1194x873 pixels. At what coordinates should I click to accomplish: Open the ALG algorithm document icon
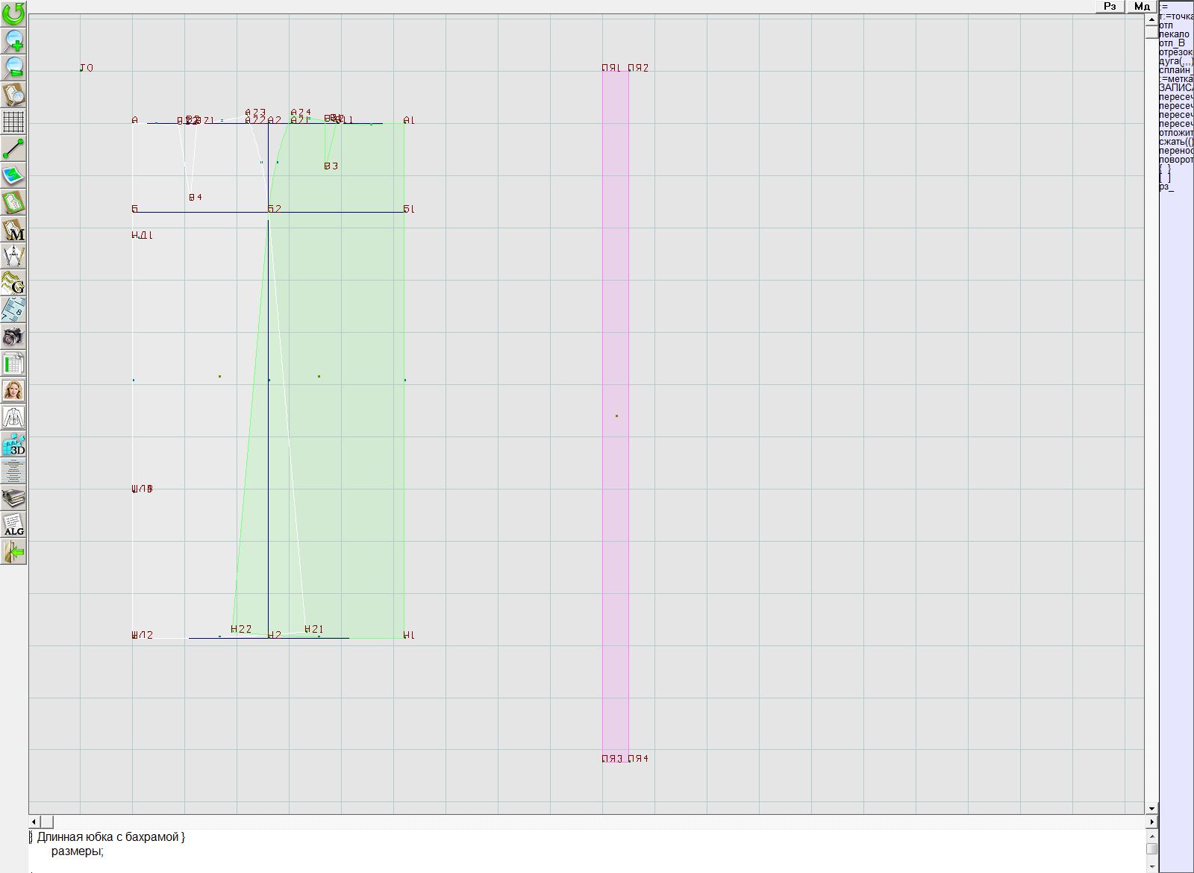pos(13,525)
